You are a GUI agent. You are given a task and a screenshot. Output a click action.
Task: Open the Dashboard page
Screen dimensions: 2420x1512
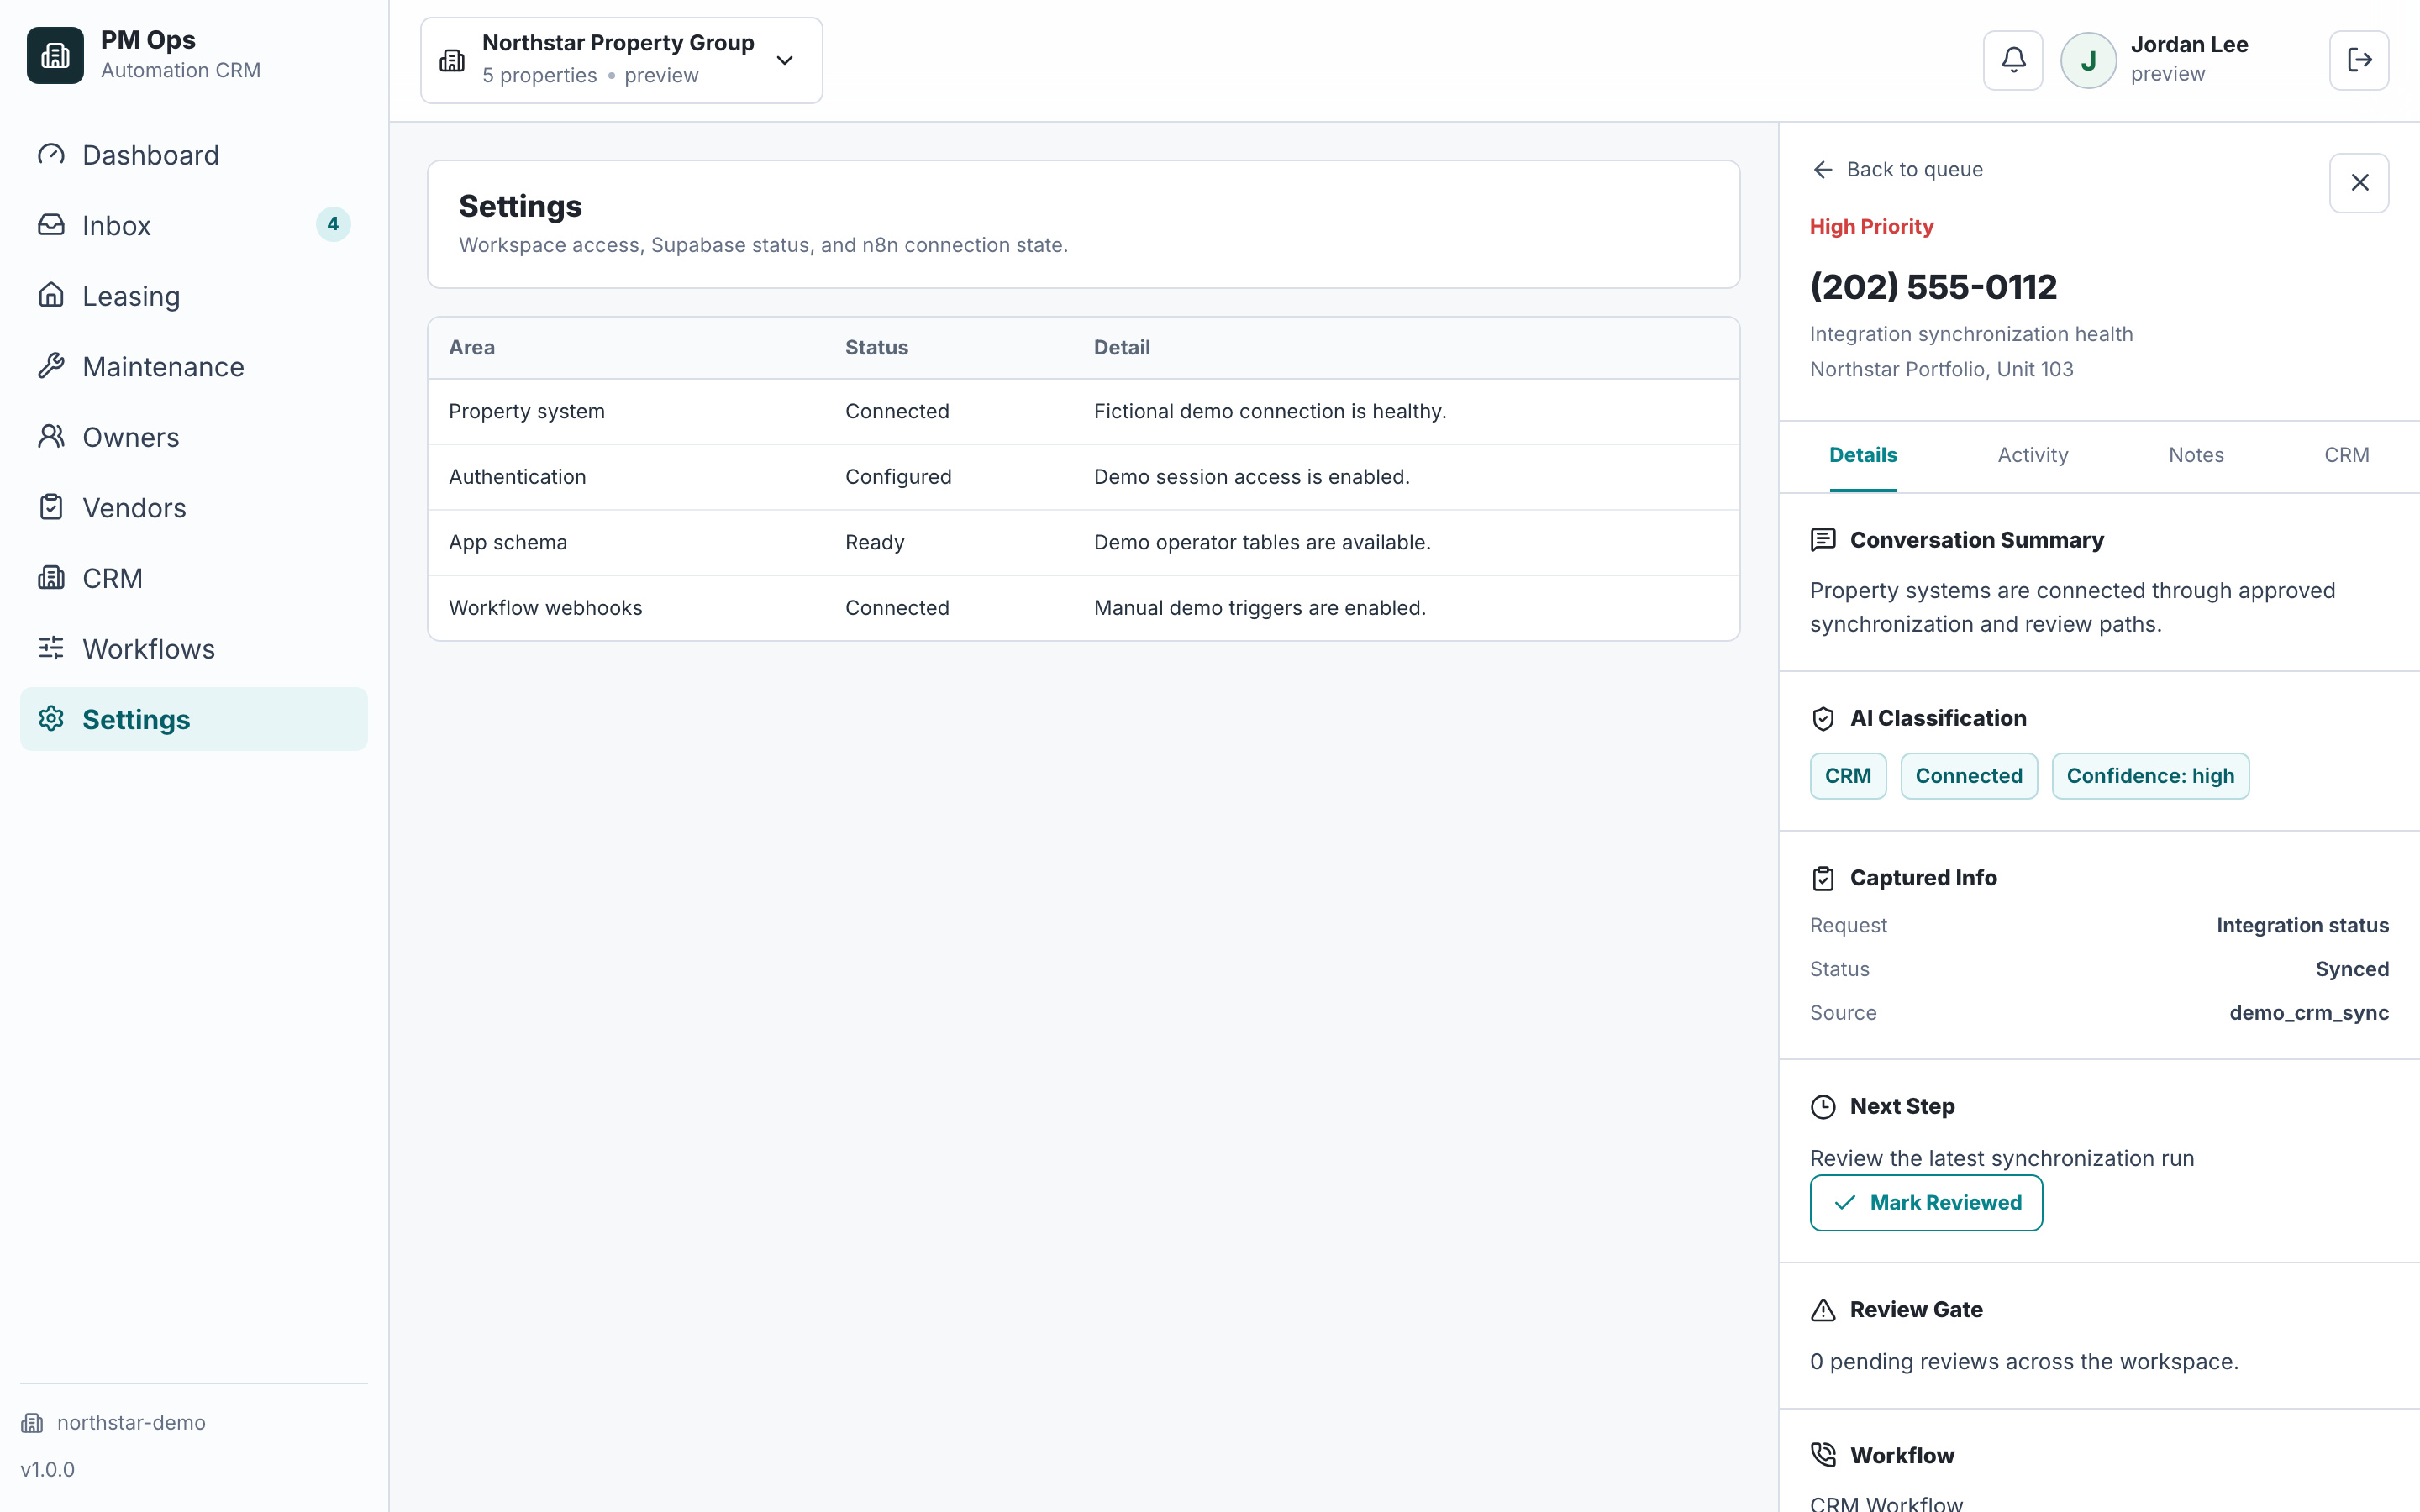194,155
